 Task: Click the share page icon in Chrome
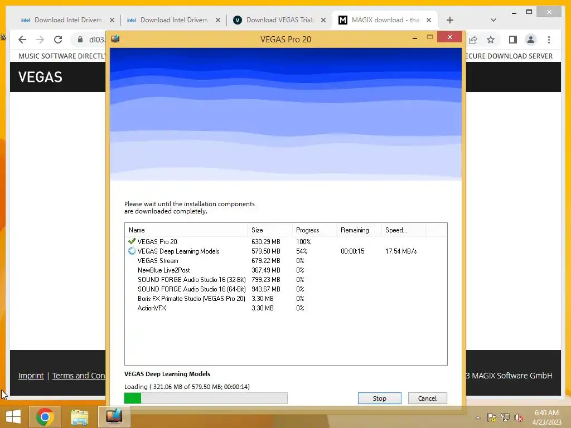(x=473, y=40)
